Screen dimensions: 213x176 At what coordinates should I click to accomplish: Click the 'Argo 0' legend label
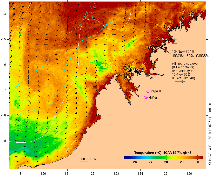click(156, 91)
